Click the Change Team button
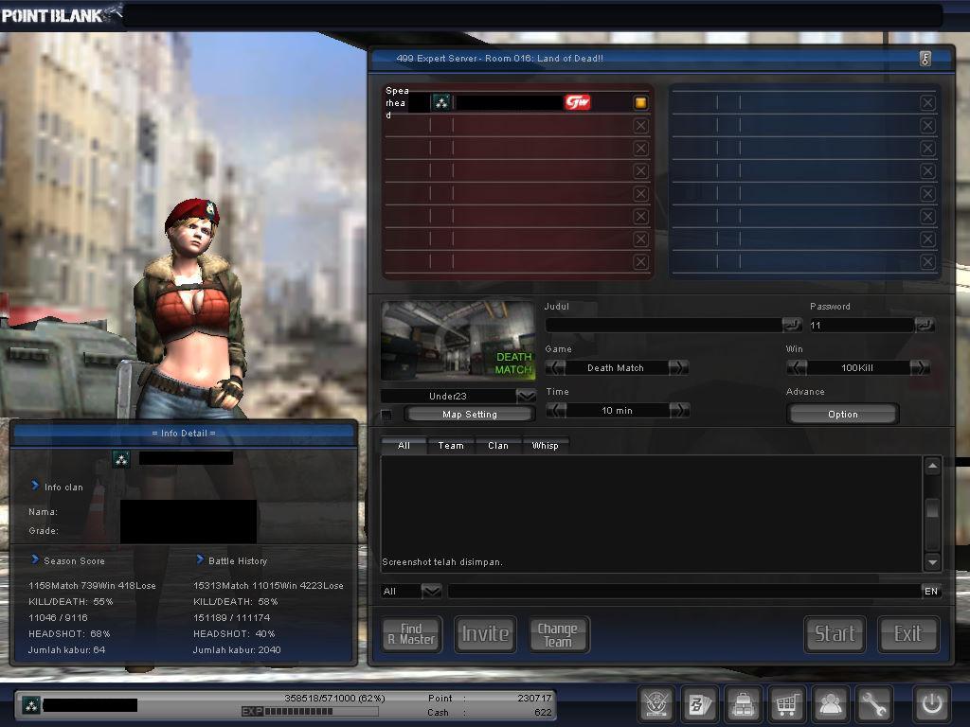Screen dimensions: 970x727 pyautogui.click(x=559, y=634)
